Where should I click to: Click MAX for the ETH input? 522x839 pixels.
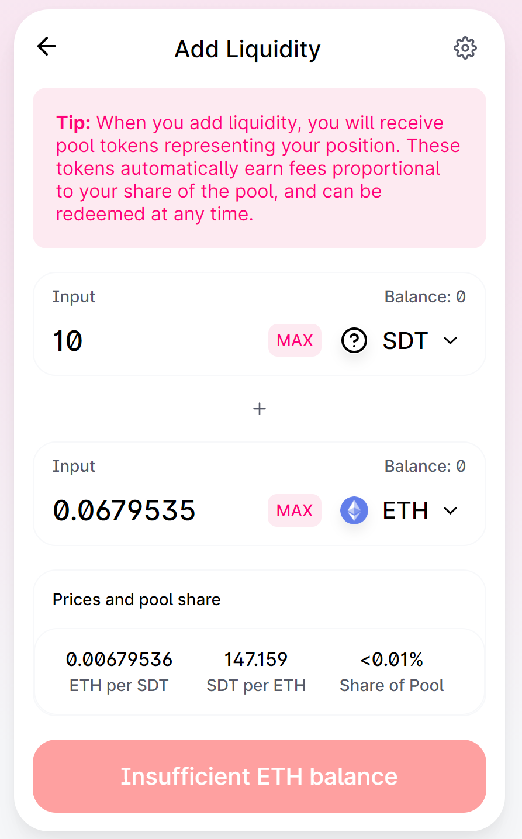pos(295,510)
